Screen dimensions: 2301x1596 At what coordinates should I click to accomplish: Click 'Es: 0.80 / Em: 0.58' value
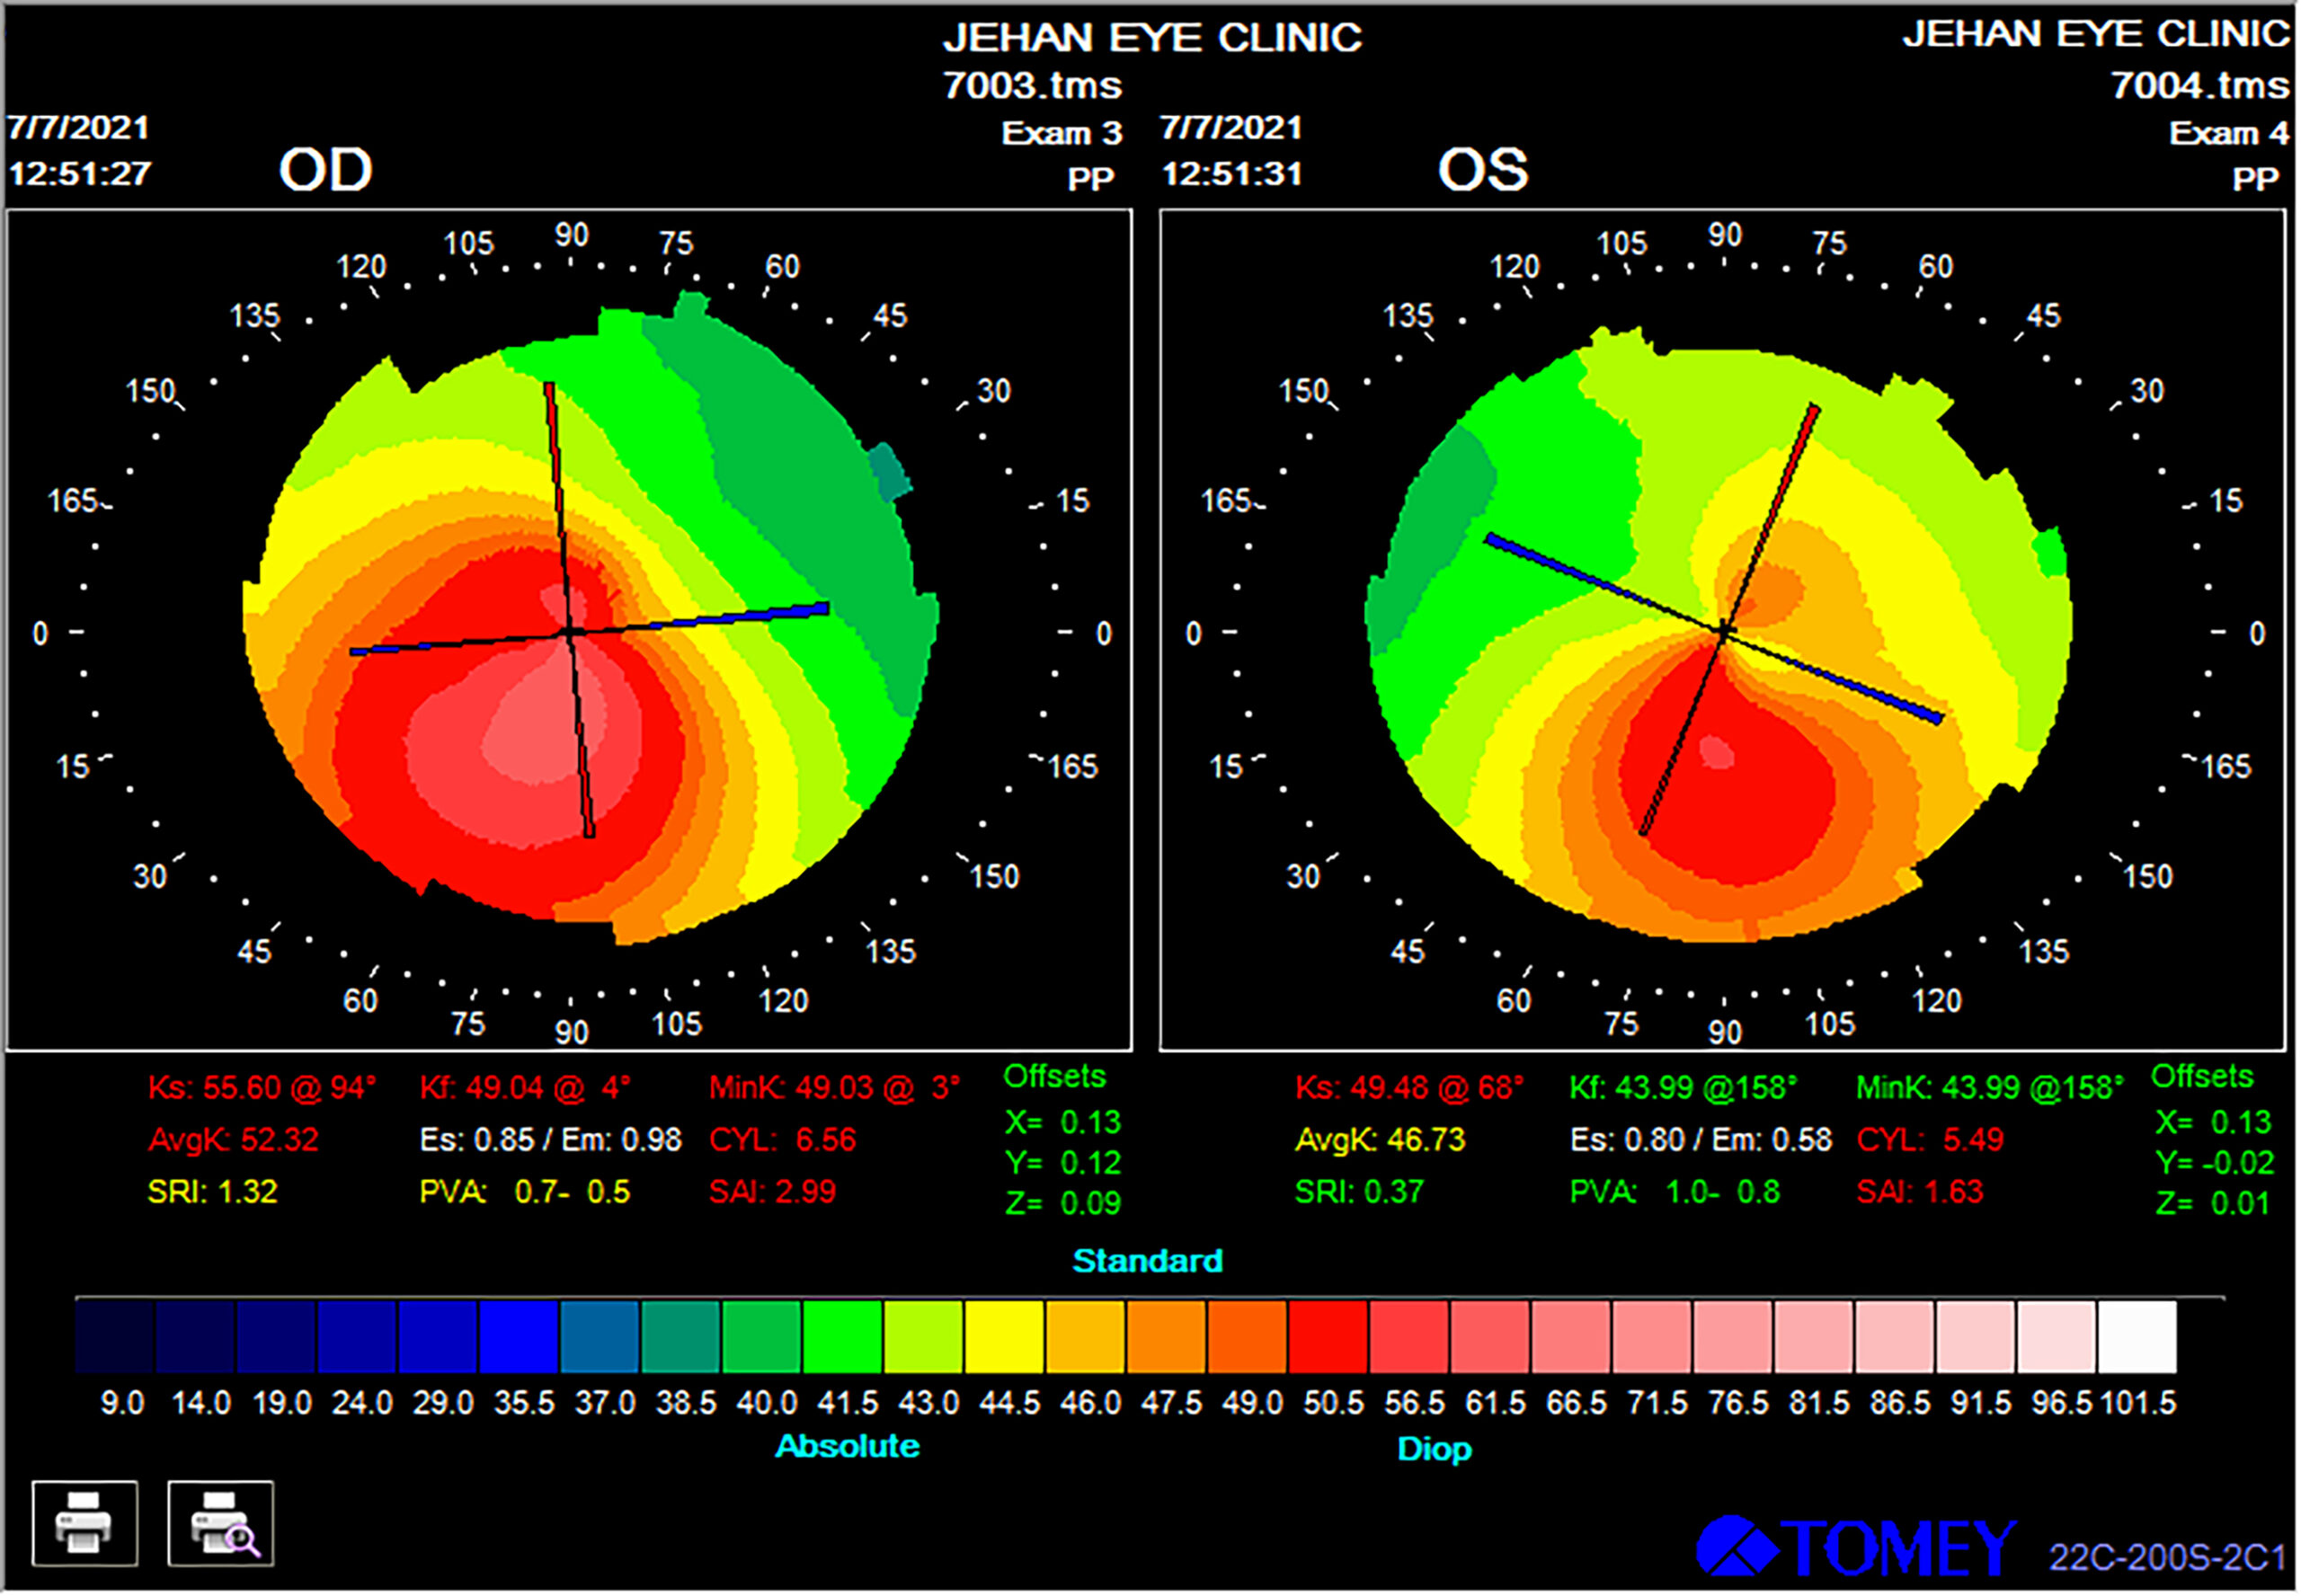click(1702, 1141)
